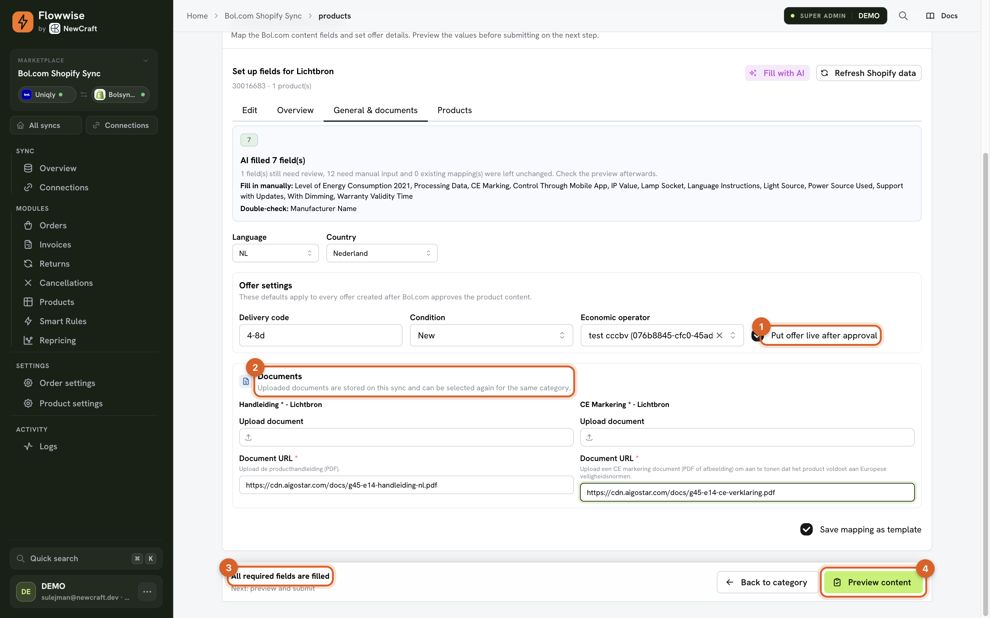Click the 'AI filled 7 field(s)' heading
This screenshot has width=990, height=618.
coord(273,160)
